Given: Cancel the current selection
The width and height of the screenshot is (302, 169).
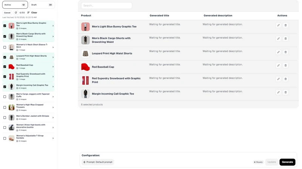Looking at the screenshot, I should pyautogui.click(x=7, y=13).
